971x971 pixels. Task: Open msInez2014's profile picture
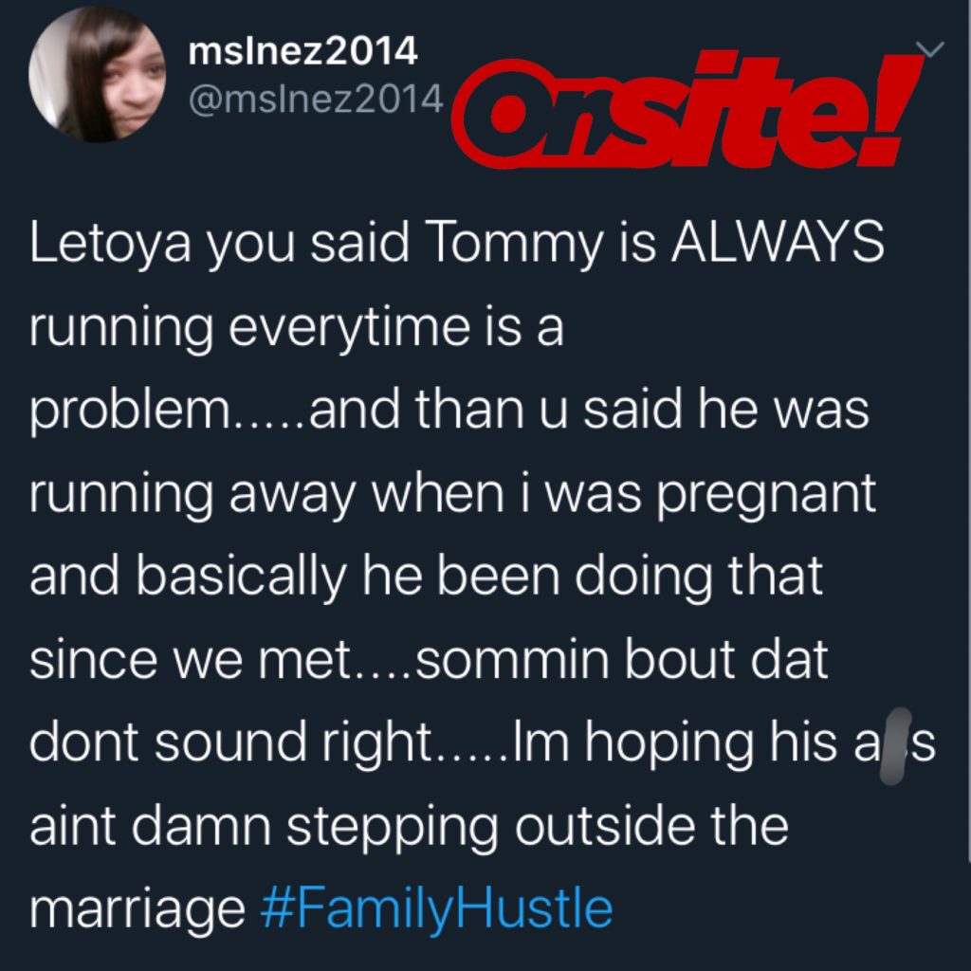(x=97, y=74)
